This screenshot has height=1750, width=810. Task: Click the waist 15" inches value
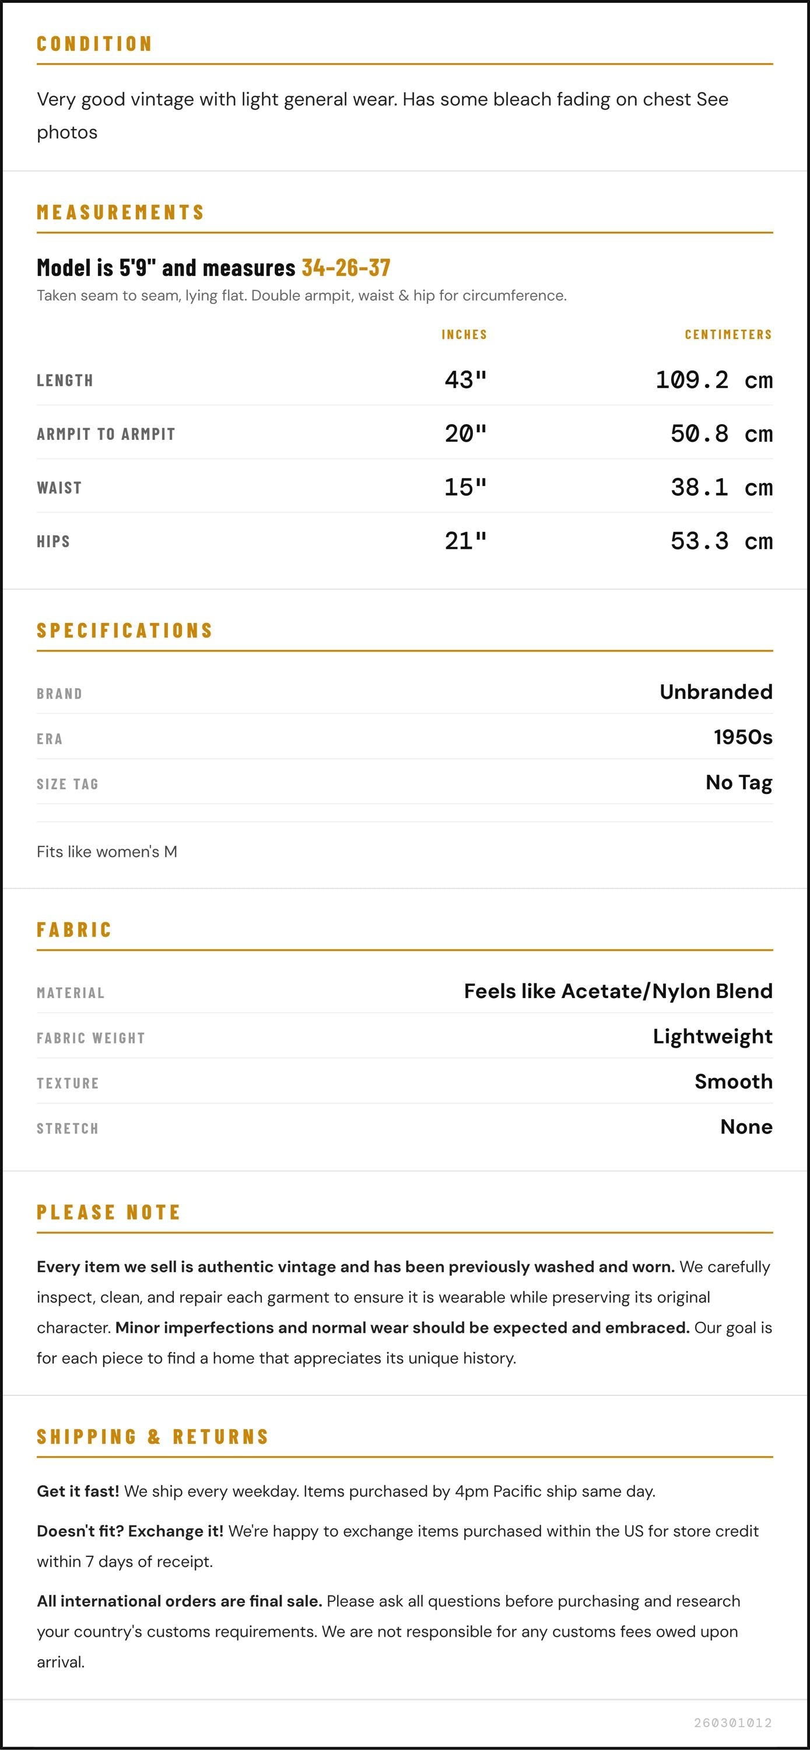pyautogui.click(x=466, y=487)
